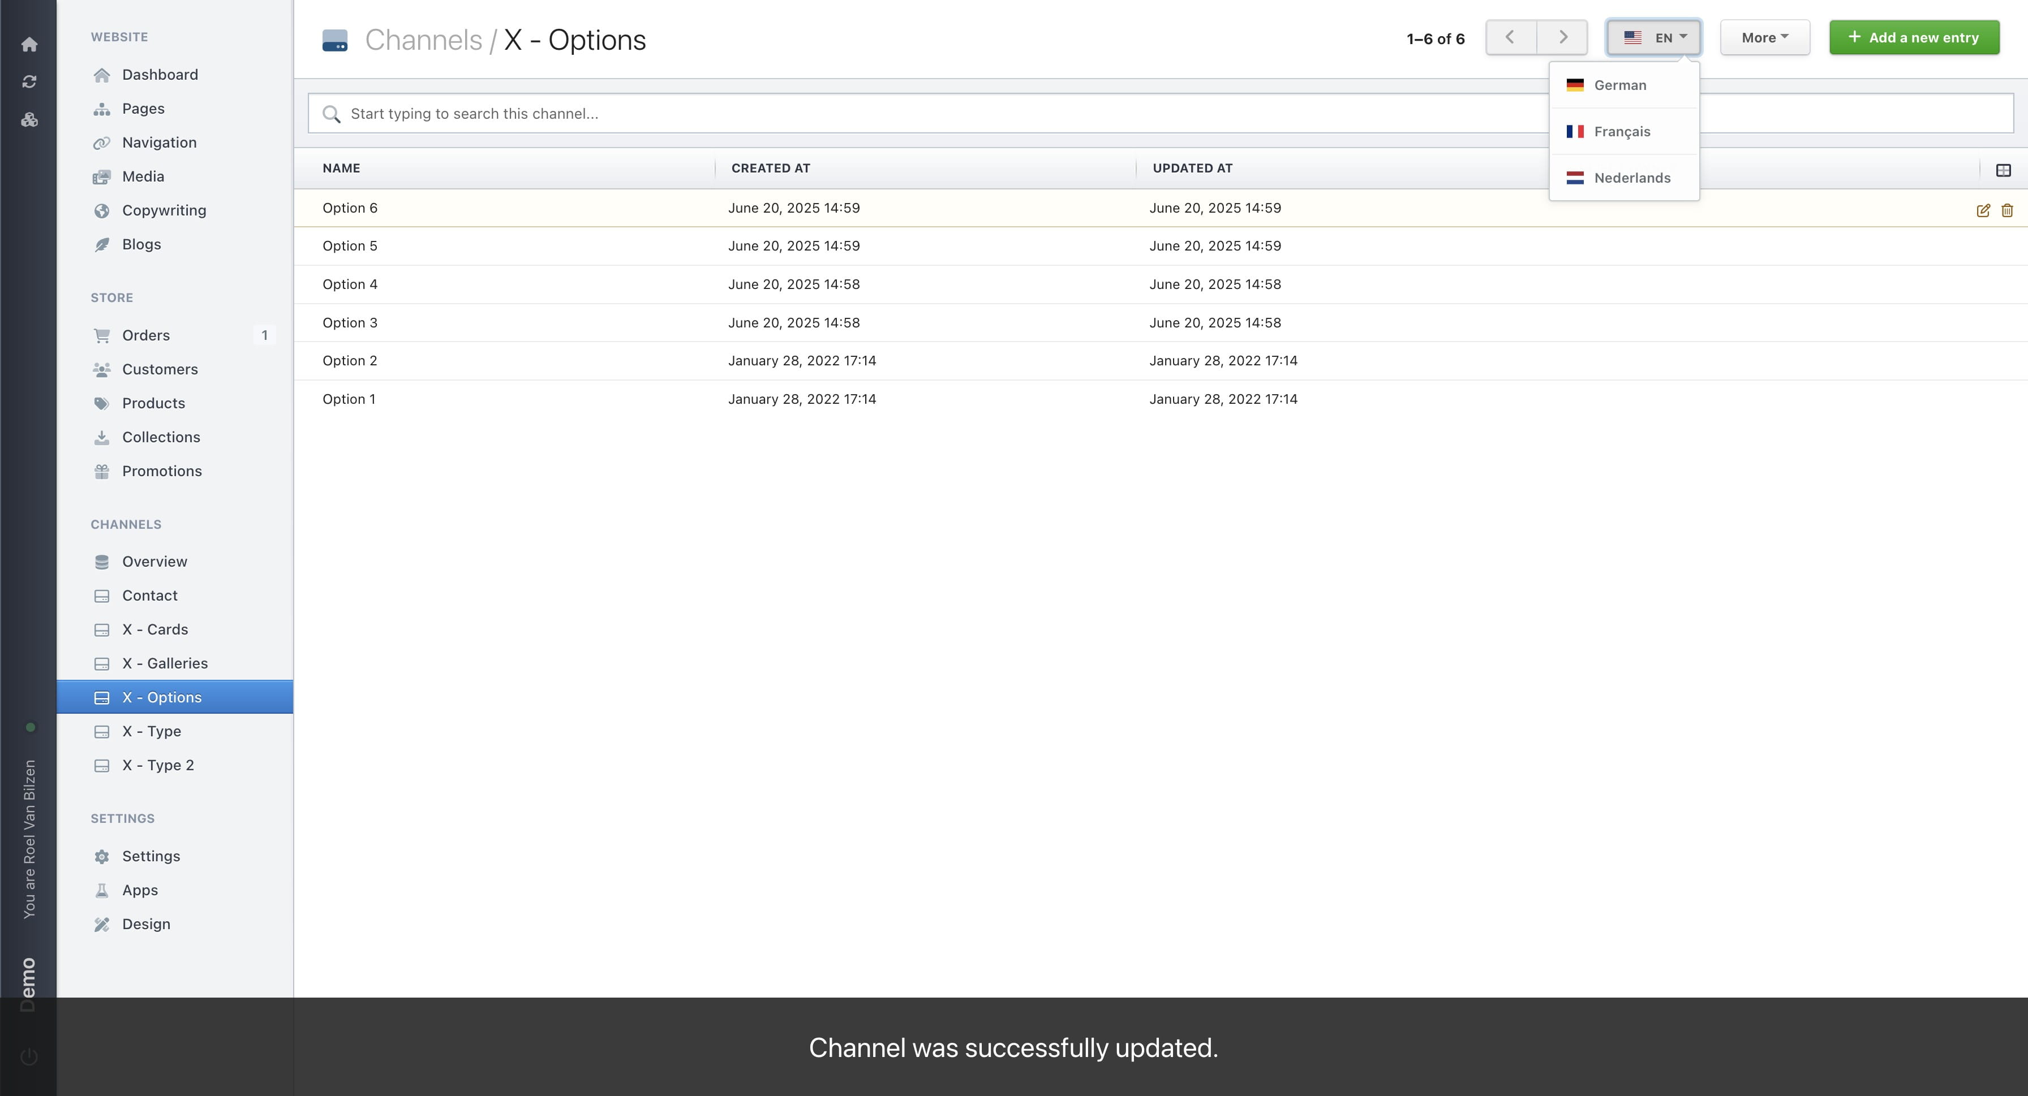Edit Option 6 using the pencil icon
The width and height of the screenshot is (2028, 1096).
click(x=1982, y=210)
